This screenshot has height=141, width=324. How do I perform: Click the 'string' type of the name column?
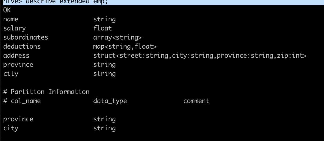pos(104,19)
